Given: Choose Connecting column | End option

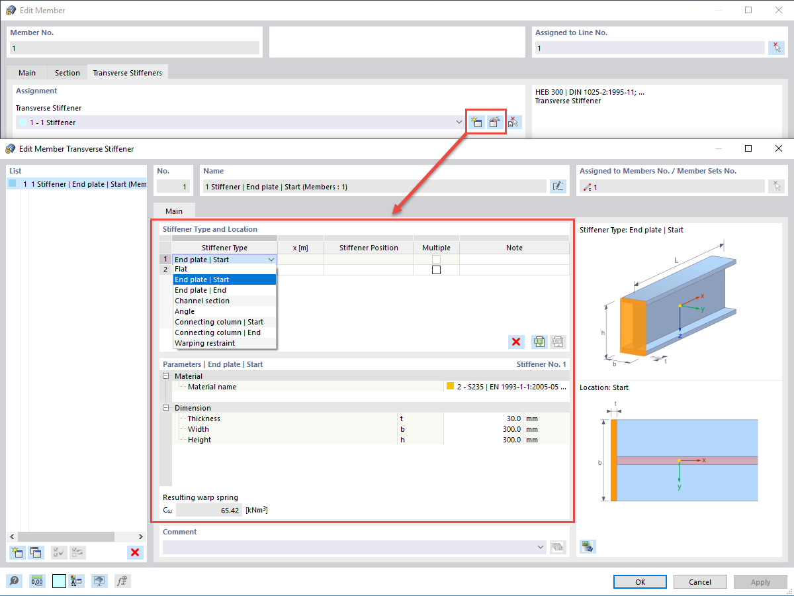Looking at the screenshot, I should [x=224, y=332].
